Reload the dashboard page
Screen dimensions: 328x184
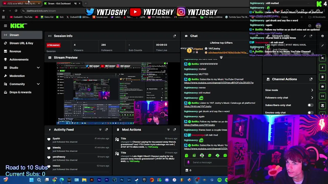[x=16, y=11]
